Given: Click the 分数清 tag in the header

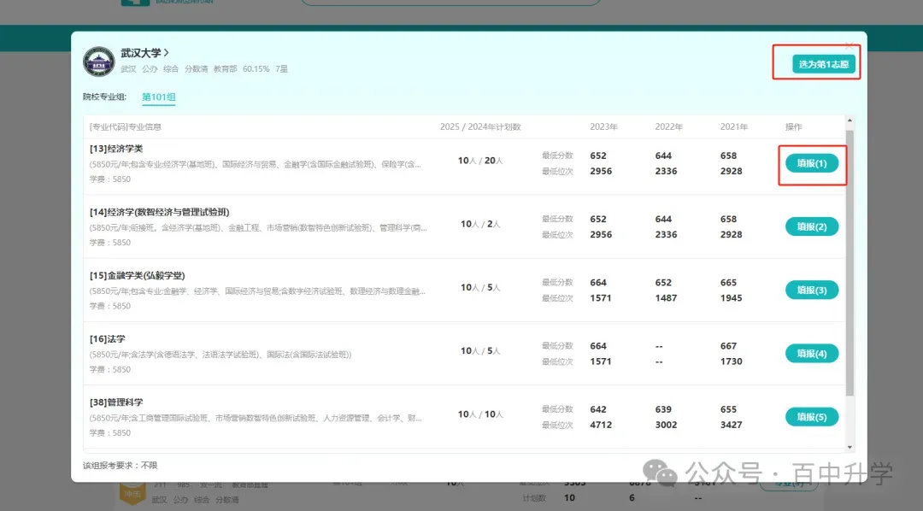Looking at the screenshot, I should tap(196, 69).
